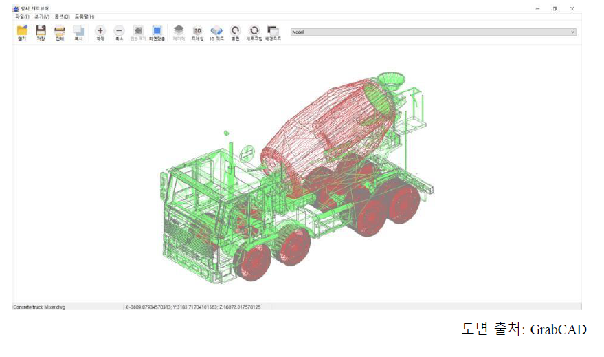This screenshot has width=604, height=357.
Task: Click the 복사 (Copy) icon
Action: [78, 30]
